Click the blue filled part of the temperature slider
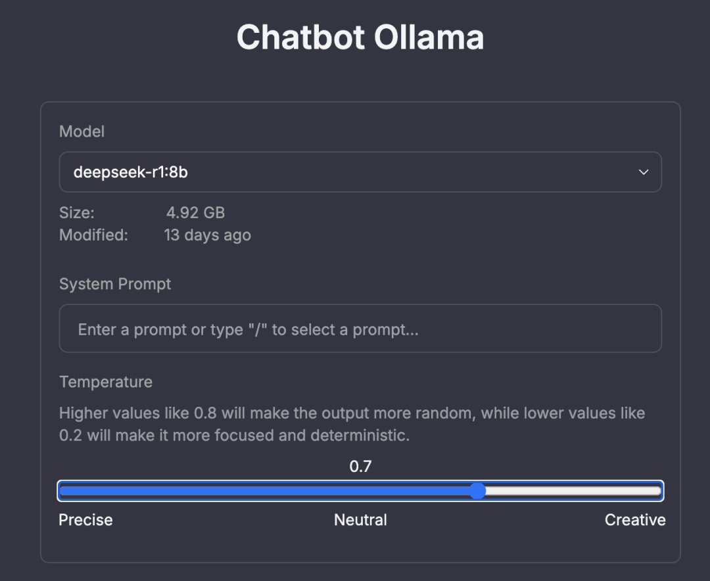 (263, 491)
